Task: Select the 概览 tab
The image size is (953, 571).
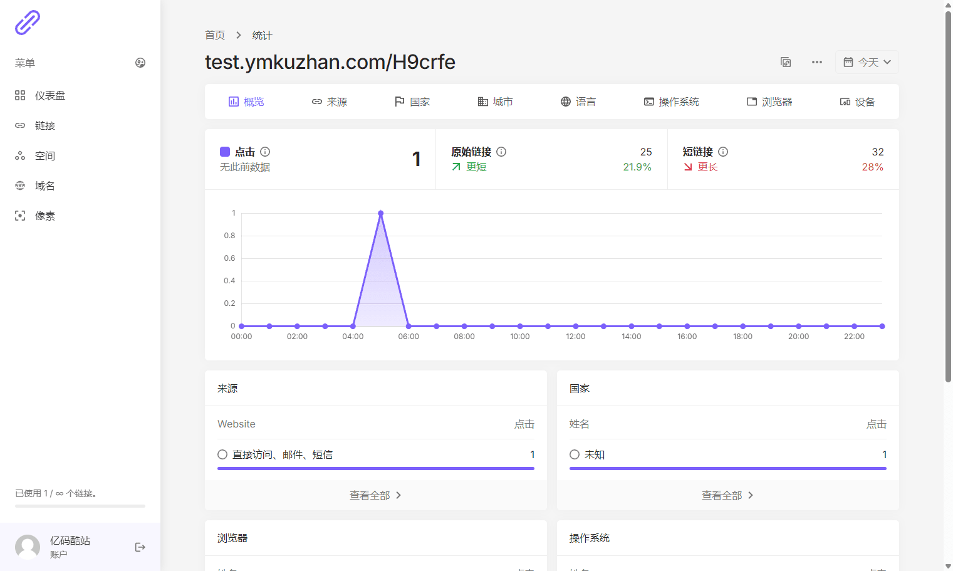Action: (246, 102)
